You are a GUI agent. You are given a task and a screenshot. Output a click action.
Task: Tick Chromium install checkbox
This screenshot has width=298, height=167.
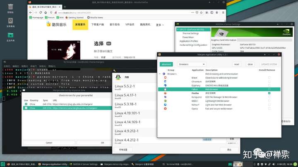point(269,81)
